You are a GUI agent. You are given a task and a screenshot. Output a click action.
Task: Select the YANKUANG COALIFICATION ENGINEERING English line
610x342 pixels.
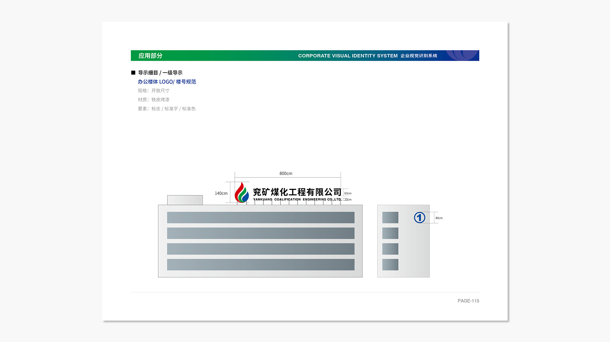point(297,199)
